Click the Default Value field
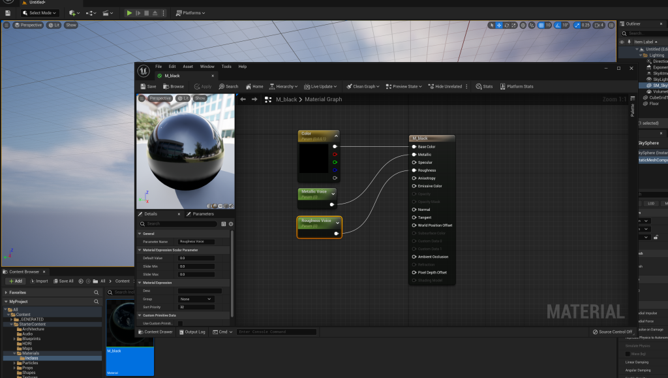Screen dimensions: 668x378 196,259
